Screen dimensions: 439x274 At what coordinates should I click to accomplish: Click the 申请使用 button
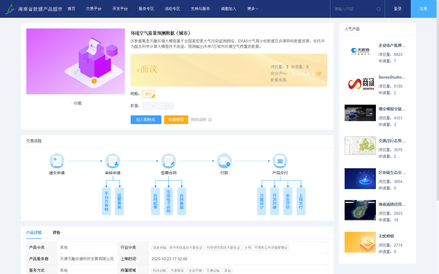click(176, 120)
